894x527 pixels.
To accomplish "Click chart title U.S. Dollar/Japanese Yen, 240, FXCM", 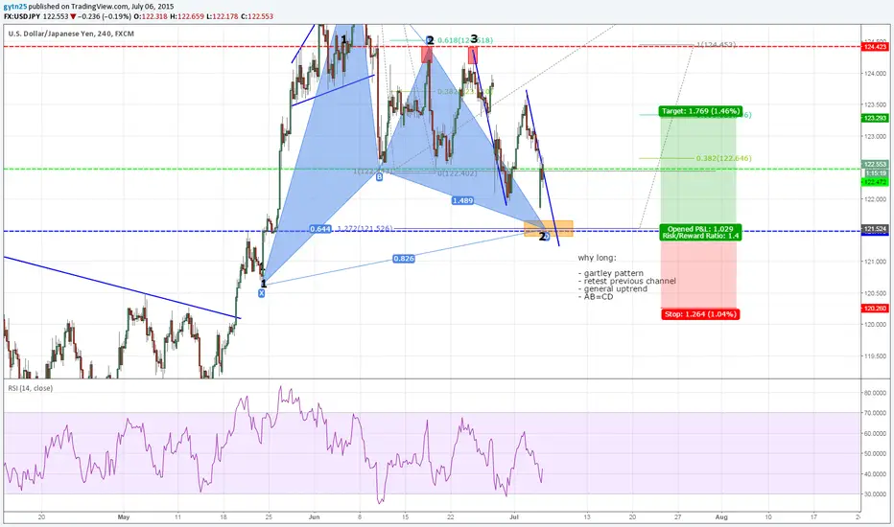I will coord(71,34).
